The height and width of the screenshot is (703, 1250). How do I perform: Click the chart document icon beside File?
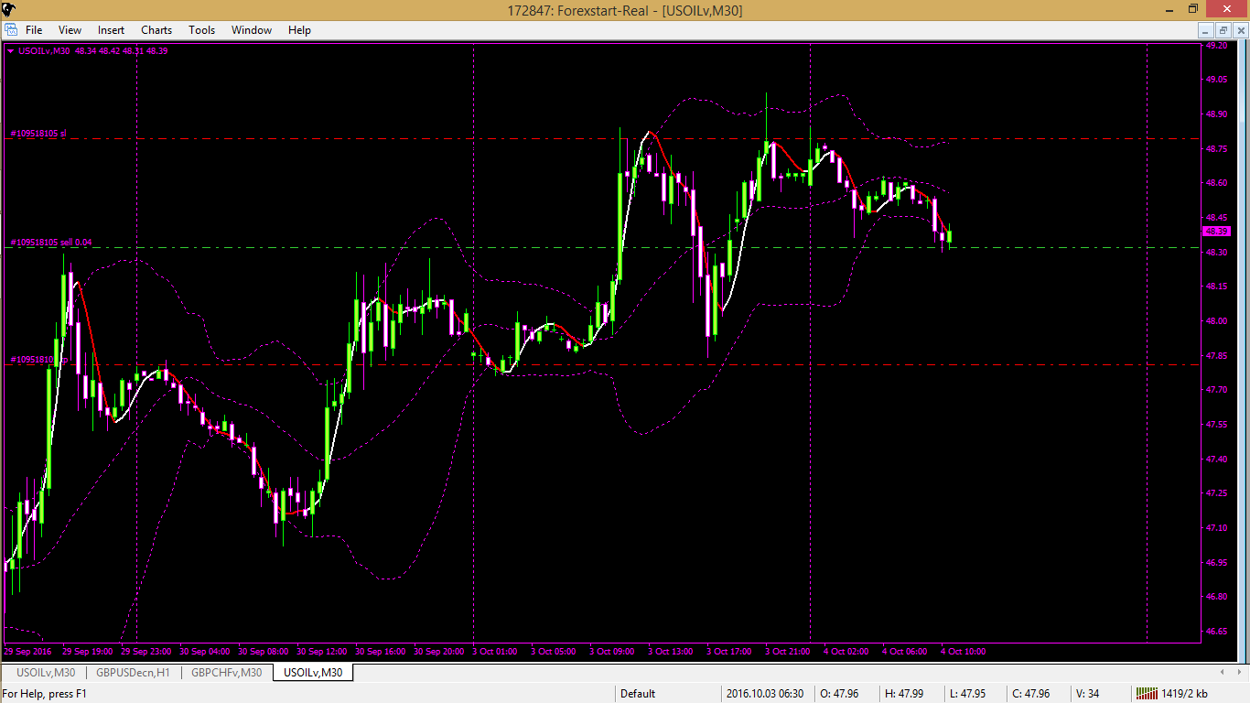(10, 30)
